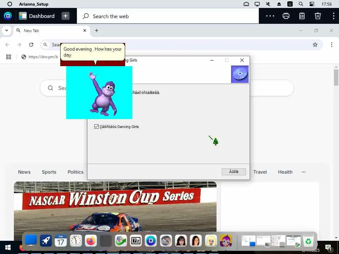Open browser three-dot menu near the star
The width and height of the screenshot is (339, 254).
coord(331,45)
